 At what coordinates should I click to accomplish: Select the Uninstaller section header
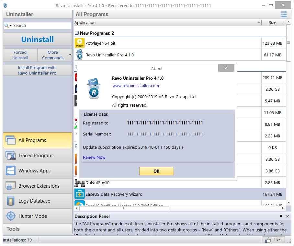(38, 14)
